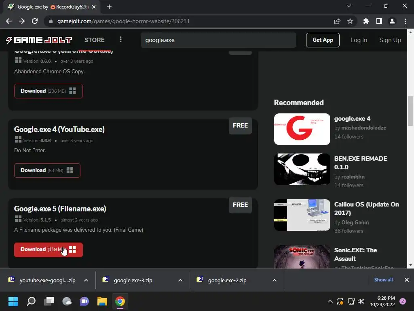The height and width of the screenshot is (311, 414).
Task: Close the downloads bar
Action: point(407,280)
